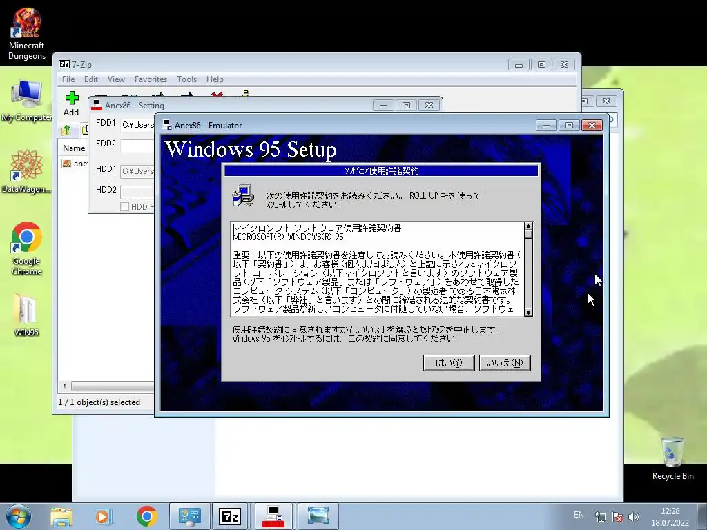
Task: Click the network icon in system tray
Action: pos(600,517)
